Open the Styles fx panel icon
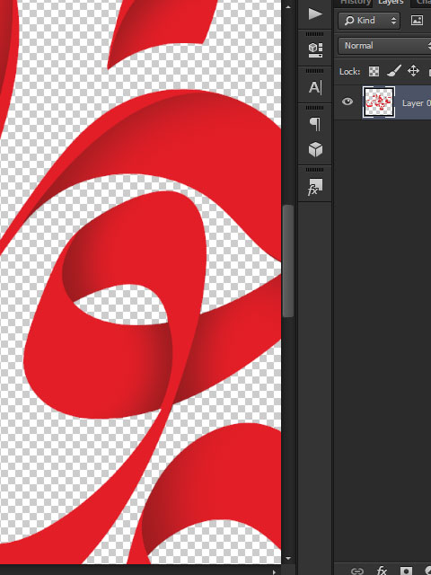The height and width of the screenshot is (575, 431). tap(314, 187)
